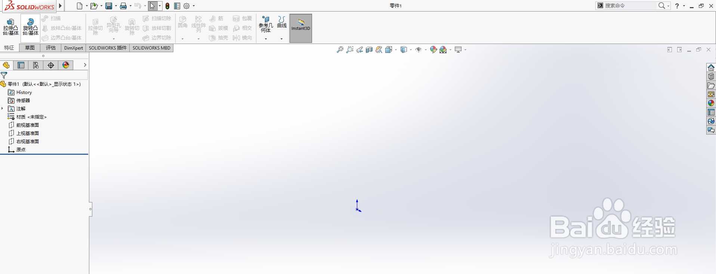Viewport: 716px width, 274px height.
Task: Open the SOLIDWORKS Forum task pane icon
Action: [711, 130]
